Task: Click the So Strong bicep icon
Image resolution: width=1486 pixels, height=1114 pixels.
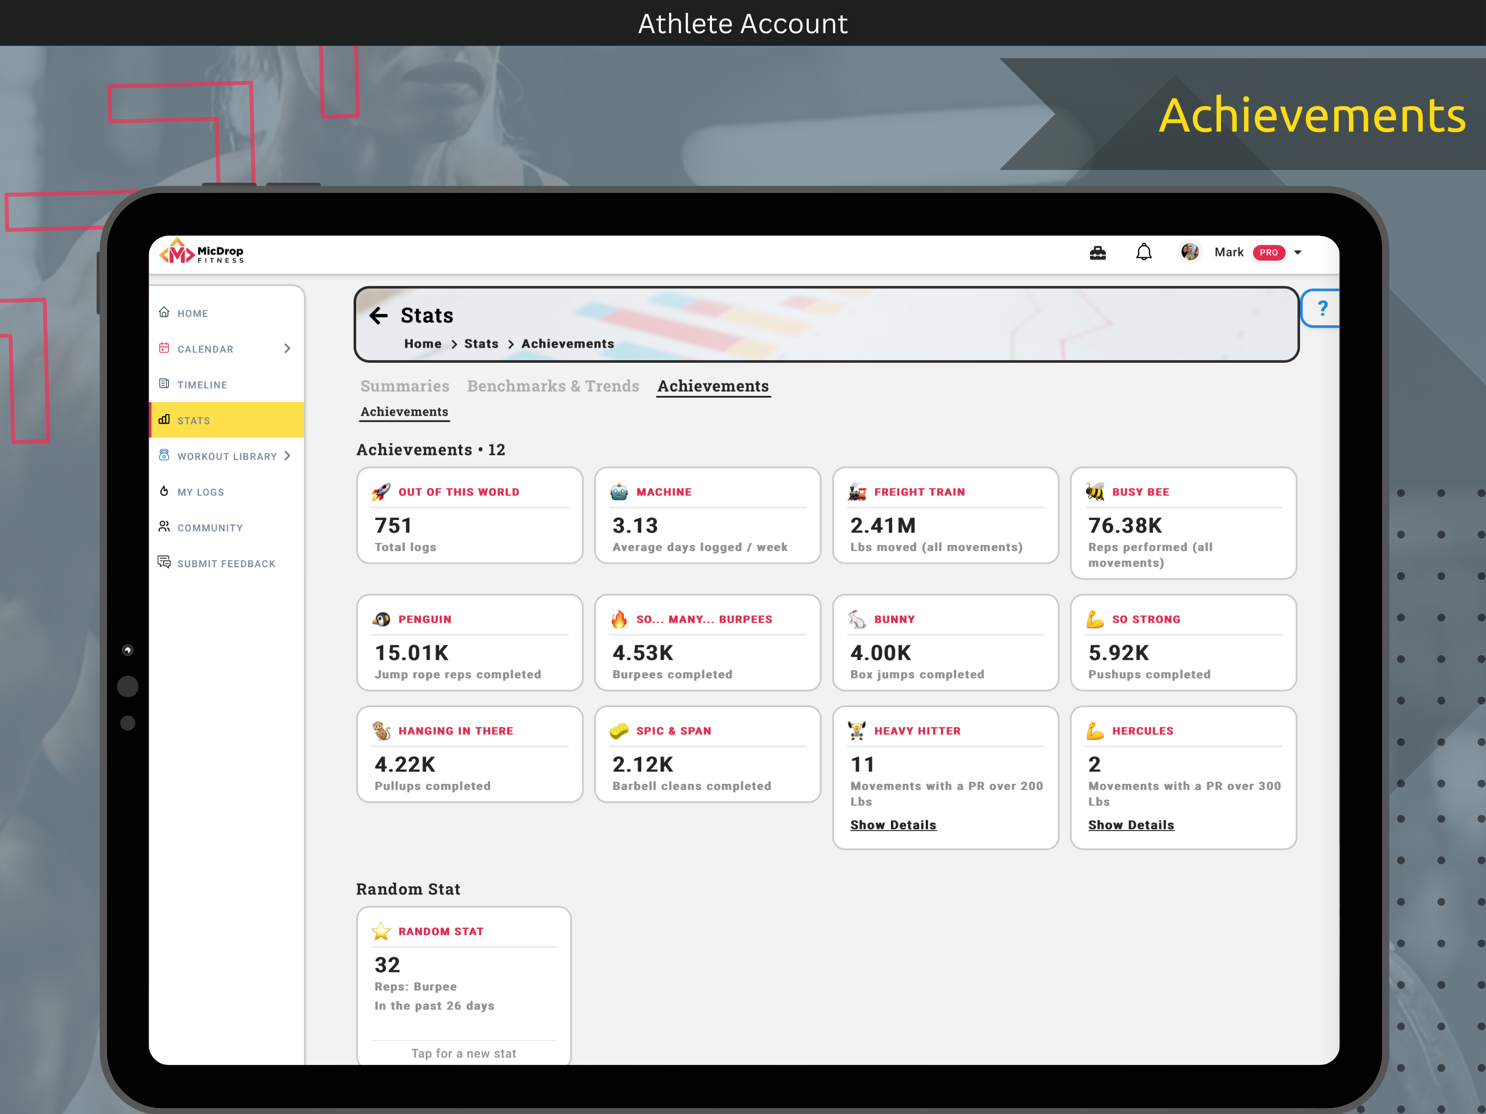Action: pos(1094,619)
